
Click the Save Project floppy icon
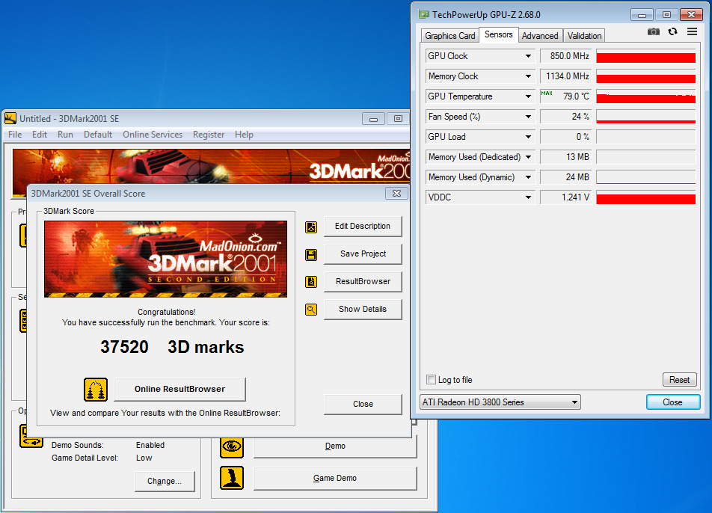[311, 255]
